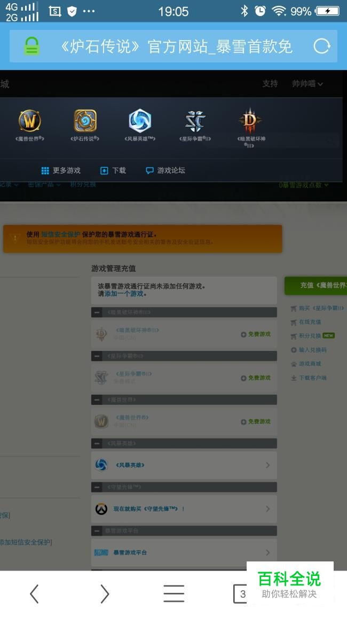
Task: Click chevron arrow on 风暴英雄 row
Action: pos(267,465)
